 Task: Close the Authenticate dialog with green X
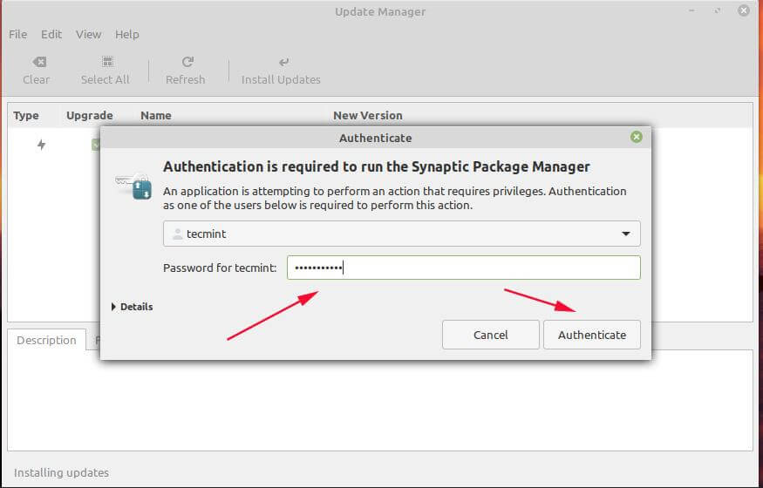pyautogui.click(x=636, y=137)
